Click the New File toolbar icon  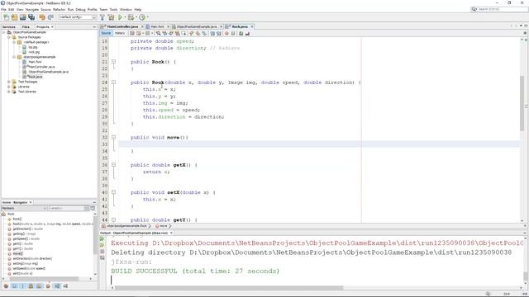(x=6, y=16)
